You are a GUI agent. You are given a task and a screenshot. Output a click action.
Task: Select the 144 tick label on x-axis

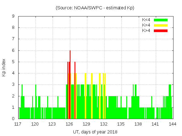[172, 124]
